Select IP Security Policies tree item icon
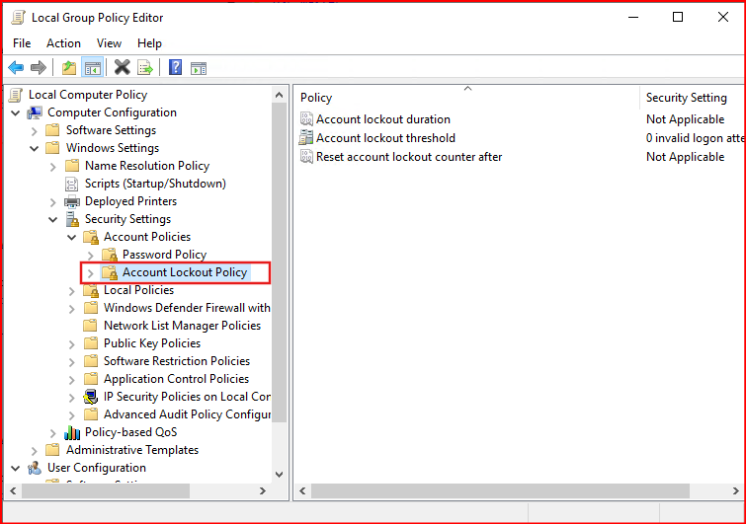Viewport: 746px width, 524px height. coord(91,397)
